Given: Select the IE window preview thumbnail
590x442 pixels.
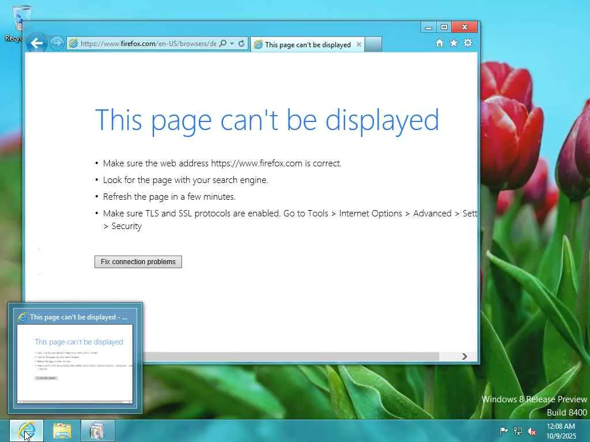Looking at the screenshot, I should click(75, 358).
